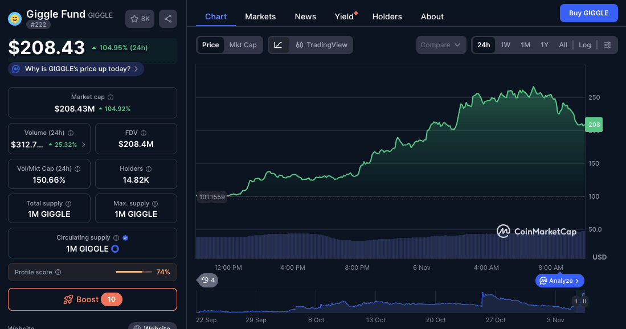Switch to the Markets tab
The height and width of the screenshot is (329, 626).
tap(260, 17)
